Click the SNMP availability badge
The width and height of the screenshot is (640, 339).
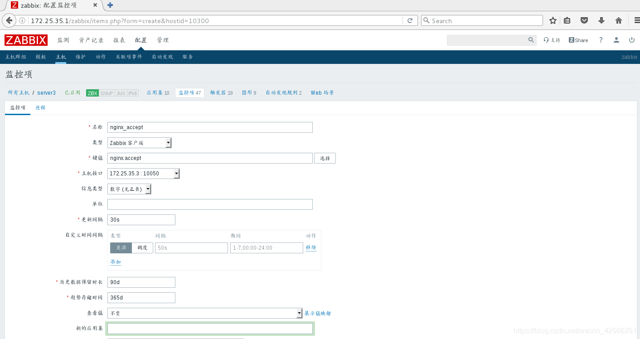click(x=107, y=93)
